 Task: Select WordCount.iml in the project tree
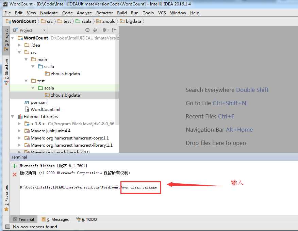click(45, 109)
